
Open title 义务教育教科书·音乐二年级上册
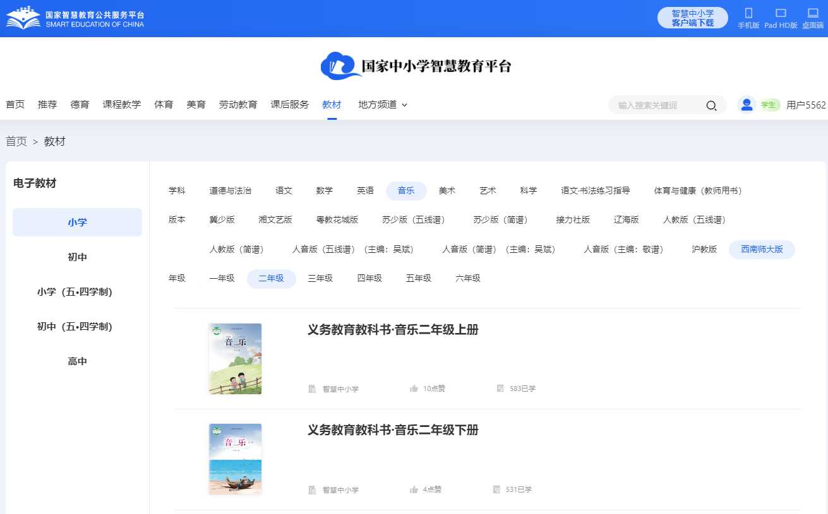pos(393,330)
